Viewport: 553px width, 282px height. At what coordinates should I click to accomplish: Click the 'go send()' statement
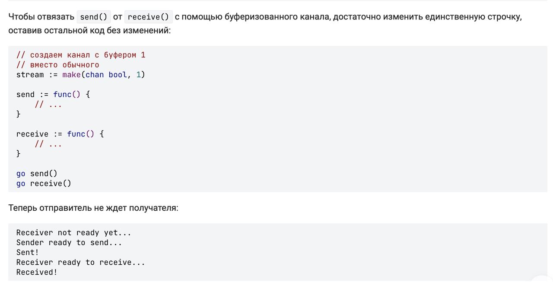click(x=37, y=174)
